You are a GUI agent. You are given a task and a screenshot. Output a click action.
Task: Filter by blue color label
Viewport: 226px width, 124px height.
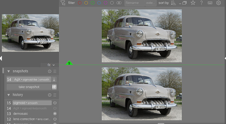tap(99, 3)
